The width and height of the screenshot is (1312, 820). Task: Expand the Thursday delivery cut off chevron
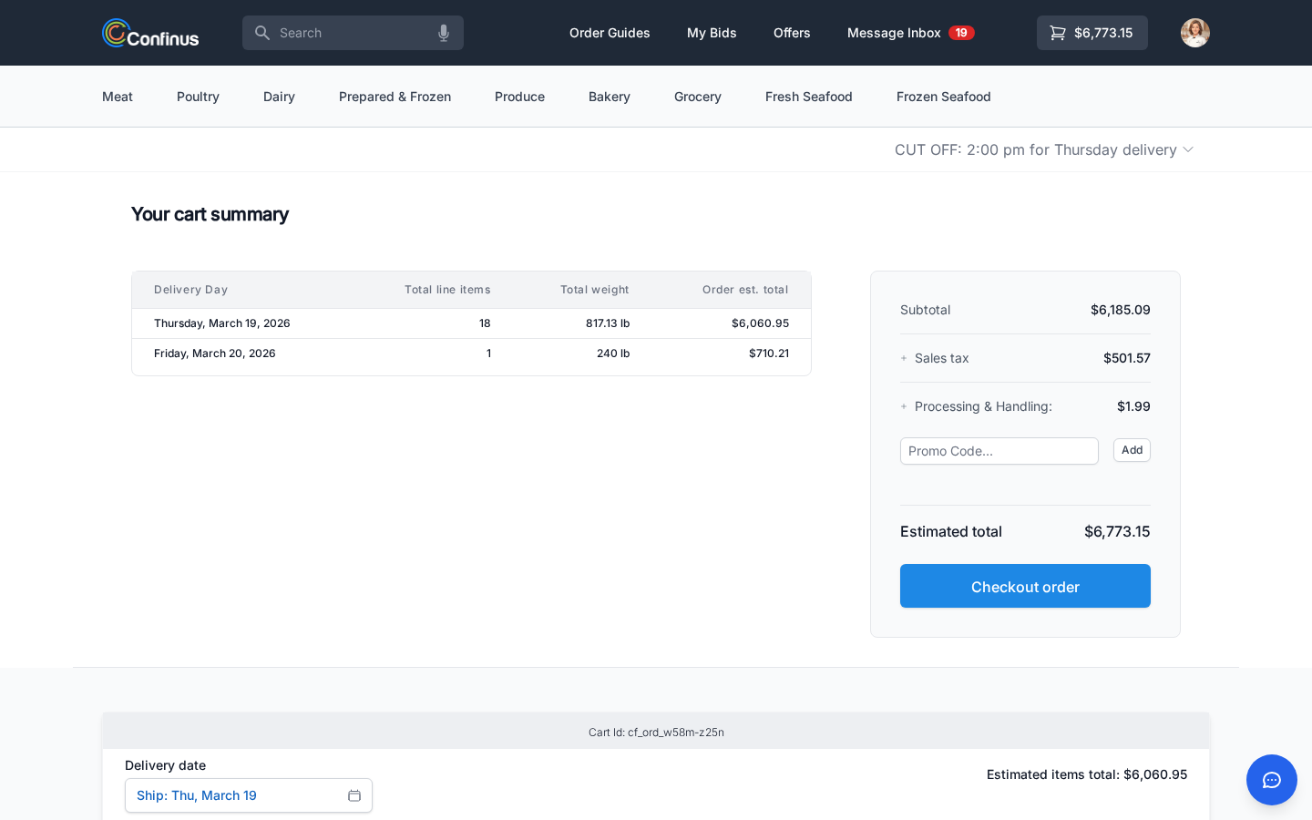(x=1188, y=149)
